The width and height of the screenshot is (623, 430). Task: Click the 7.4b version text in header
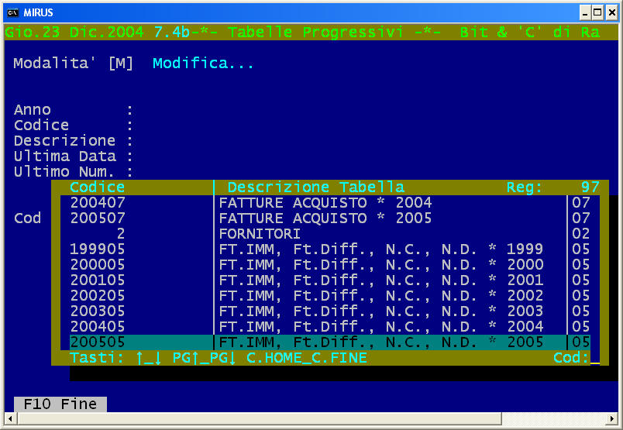[x=172, y=32]
